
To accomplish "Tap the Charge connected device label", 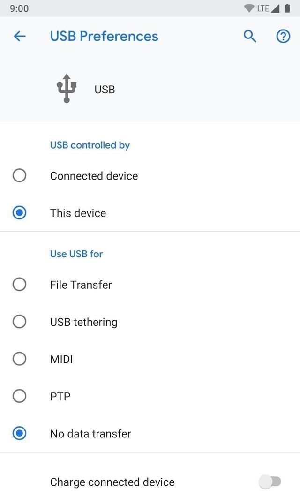I will (112, 482).
